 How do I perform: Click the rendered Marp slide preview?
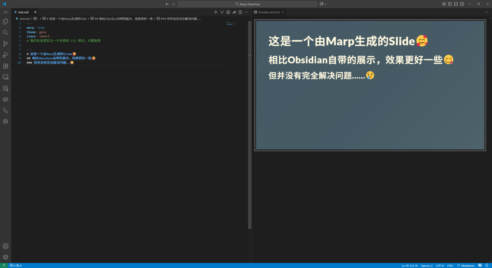tap(370, 85)
